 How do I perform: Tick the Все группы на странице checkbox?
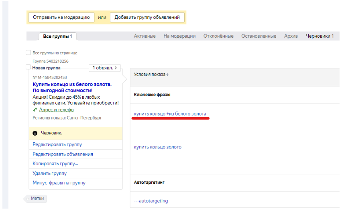pos(28,53)
